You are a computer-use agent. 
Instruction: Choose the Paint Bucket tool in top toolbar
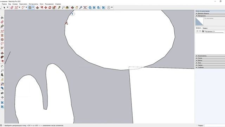(67, 7)
